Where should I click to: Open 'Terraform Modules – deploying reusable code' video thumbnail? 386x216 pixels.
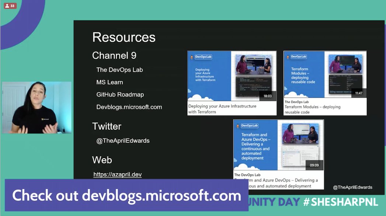click(325, 74)
